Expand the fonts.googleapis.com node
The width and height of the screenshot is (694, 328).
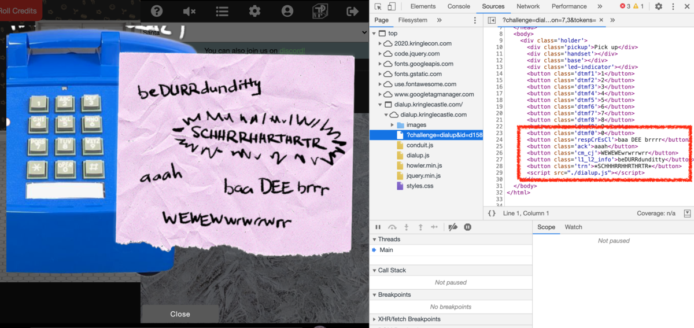pyautogui.click(x=380, y=64)
